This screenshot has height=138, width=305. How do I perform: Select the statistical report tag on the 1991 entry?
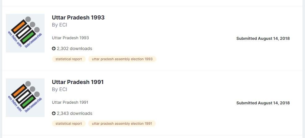(x=69, y=123)
